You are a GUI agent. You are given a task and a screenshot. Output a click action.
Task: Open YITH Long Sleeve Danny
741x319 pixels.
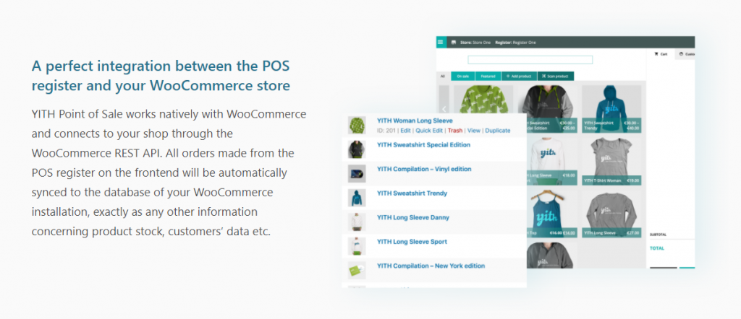[x=413, y=218]
